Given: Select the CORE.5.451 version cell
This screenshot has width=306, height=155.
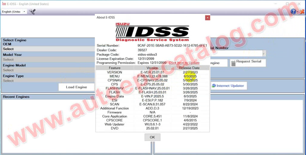Looking at the screenshot, I should [152, 116].
